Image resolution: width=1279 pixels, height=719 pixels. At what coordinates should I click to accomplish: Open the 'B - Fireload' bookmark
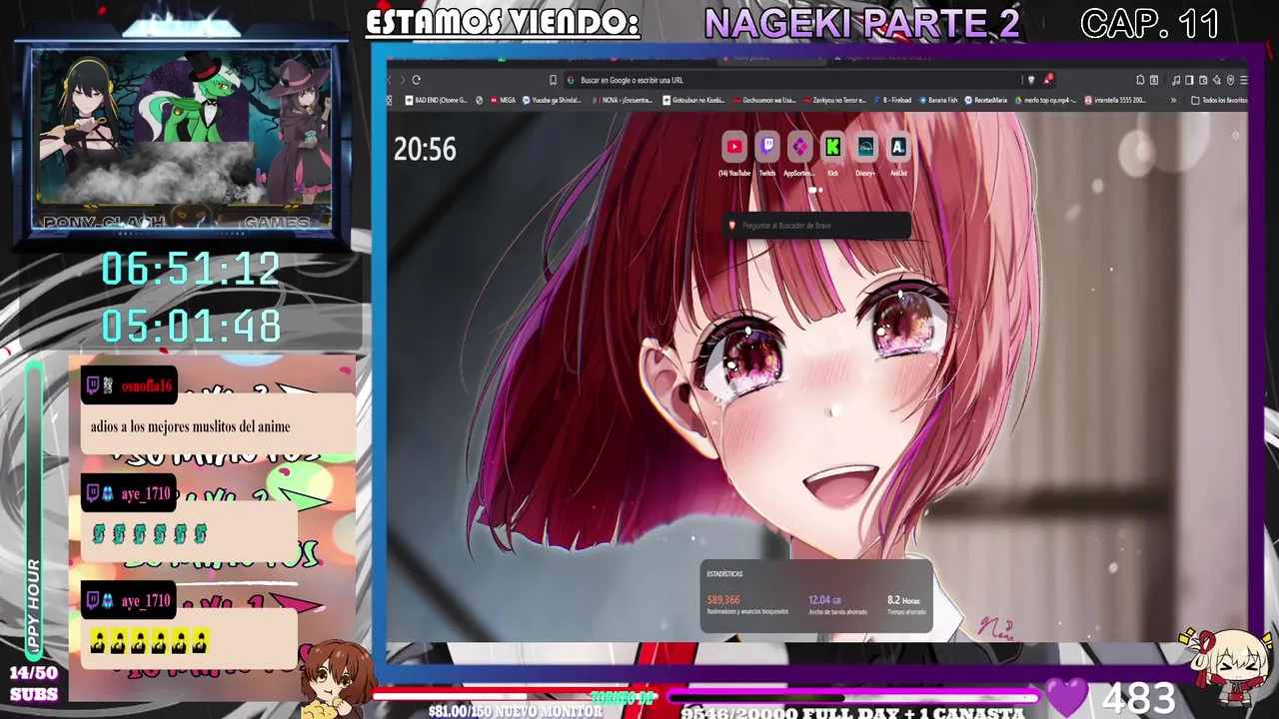tap(892, 100)
